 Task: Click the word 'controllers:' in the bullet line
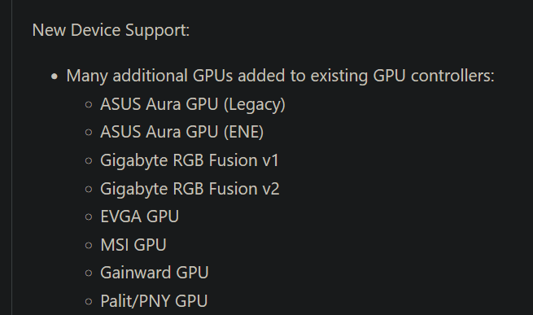452,76
